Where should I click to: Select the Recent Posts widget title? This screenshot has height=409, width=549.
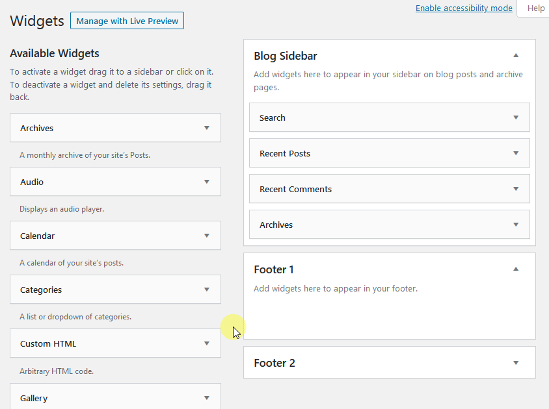(284, 153)
